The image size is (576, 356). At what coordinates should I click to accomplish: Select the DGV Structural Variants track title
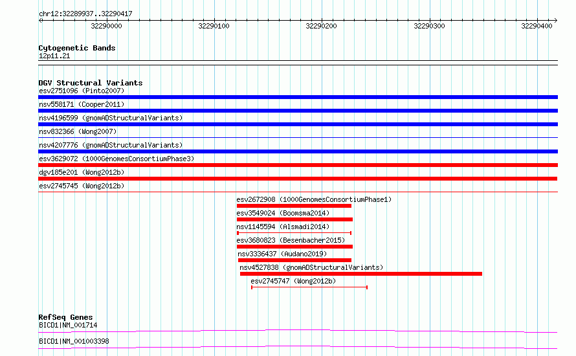click(x=91, y=83)
